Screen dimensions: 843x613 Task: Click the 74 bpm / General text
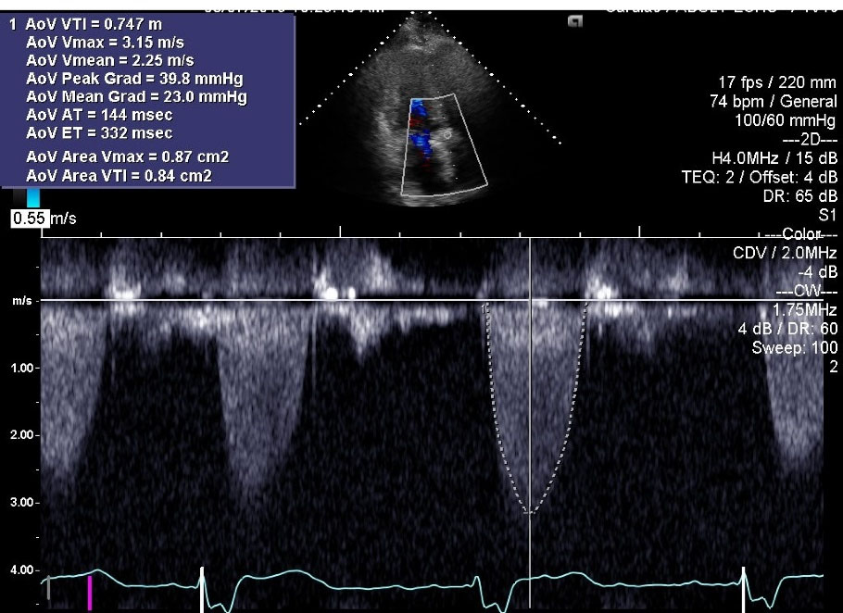coord(785,102)
